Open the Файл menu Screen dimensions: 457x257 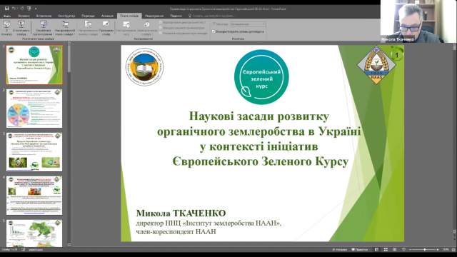pyautogui.click(x=7, y=16)
